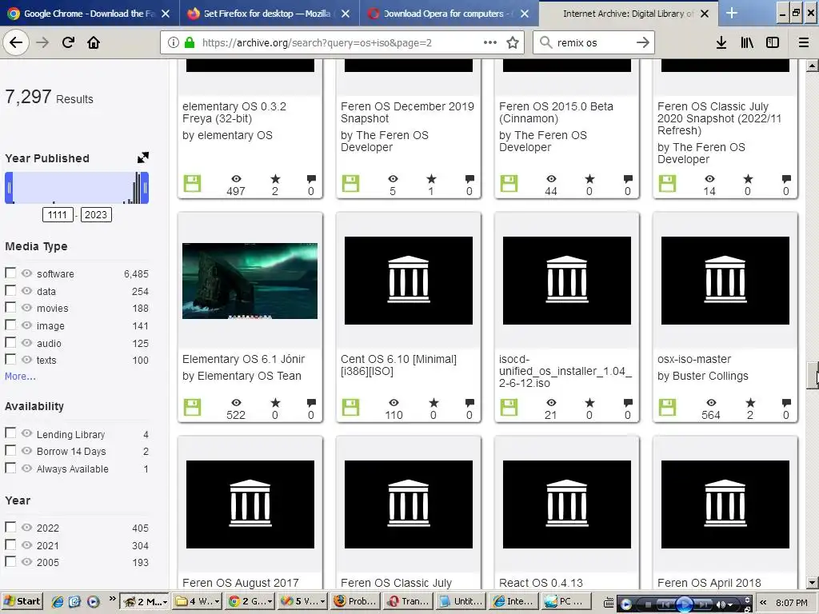The width and height of the screenshot is (819, 614).
Task: Check the audio media type filter
Action: (10, 342)
